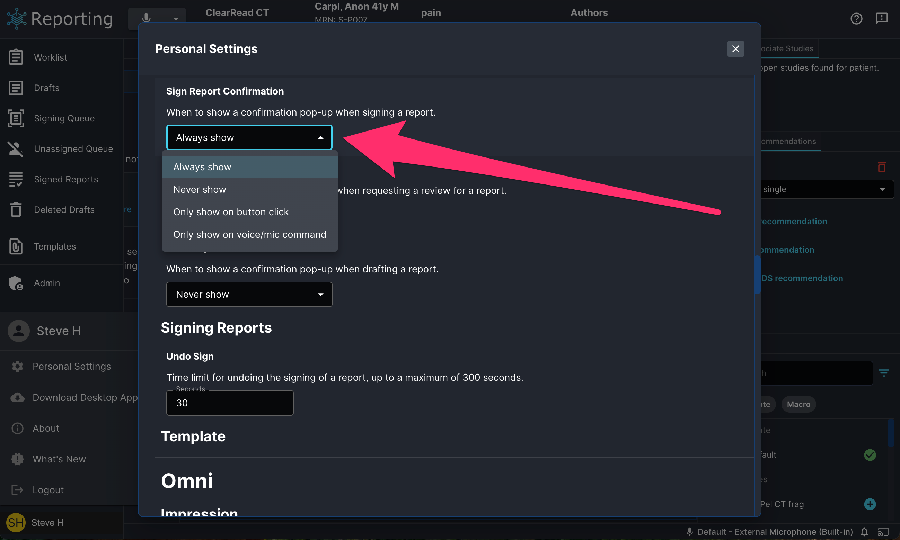
Task: Close the Personal Settings dialog
Action: pos(735,49)
